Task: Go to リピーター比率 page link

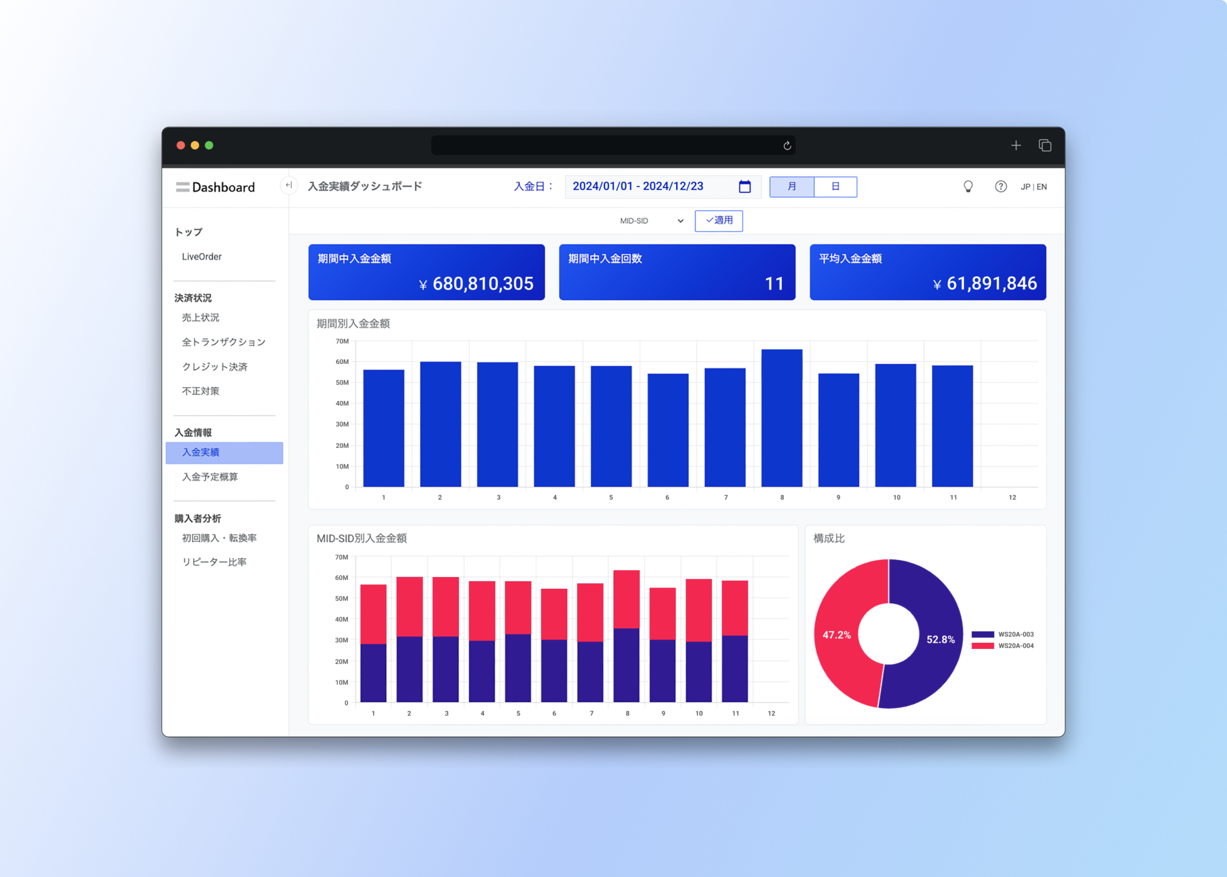Action: [x=214, y=563]
